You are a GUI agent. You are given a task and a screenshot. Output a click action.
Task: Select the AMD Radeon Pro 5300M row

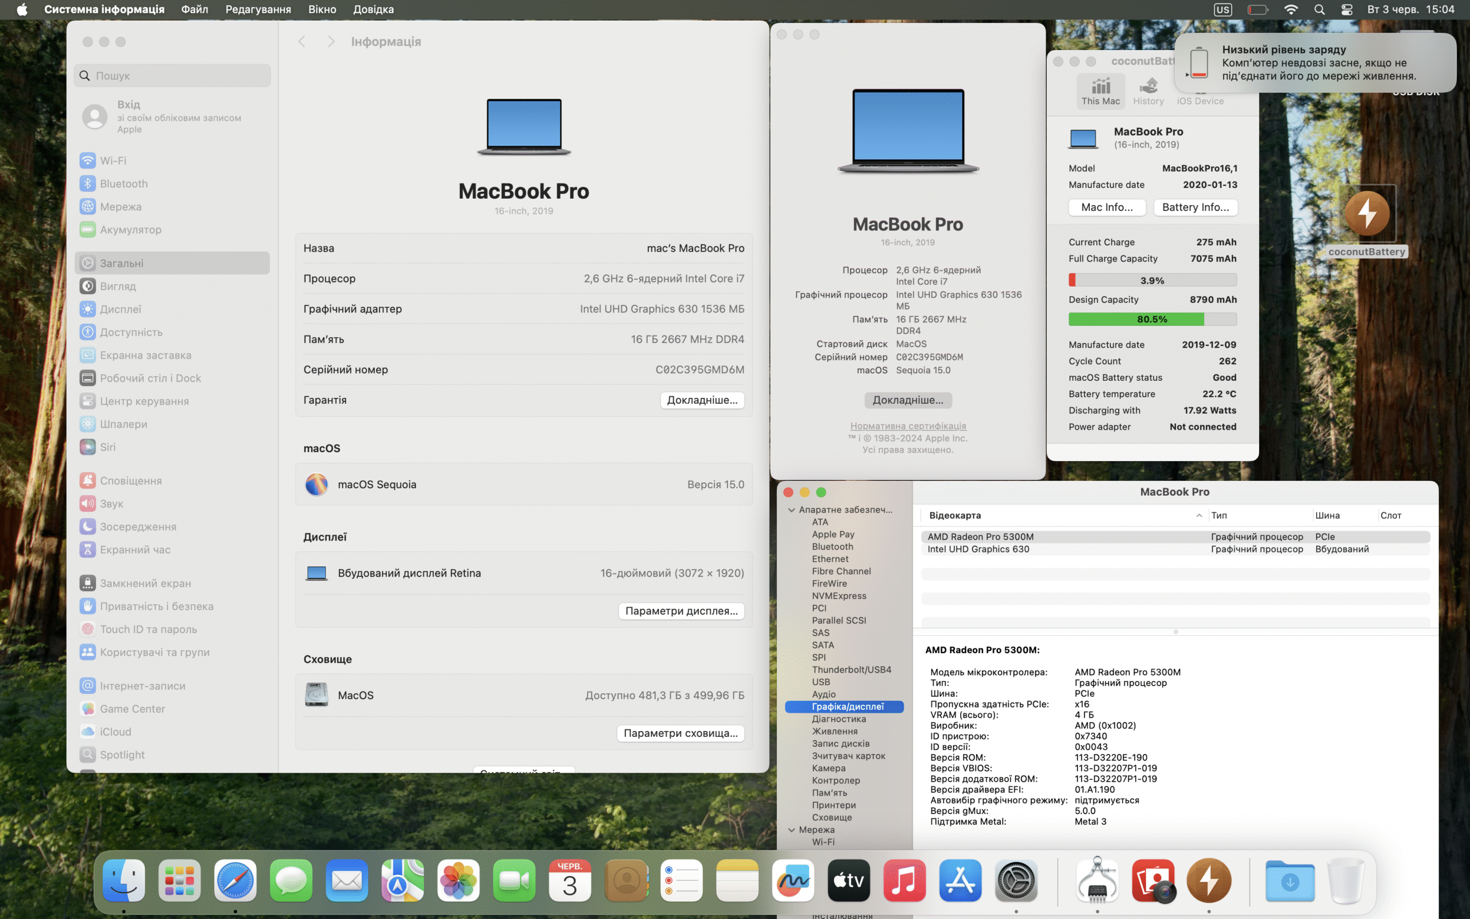point(1175,536)
